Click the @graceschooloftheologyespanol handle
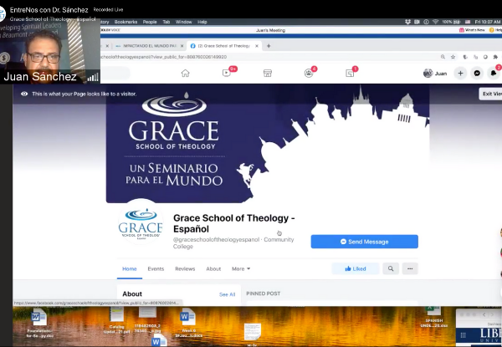This screenshot has height=347, width=502. click(x=216, y=239)
